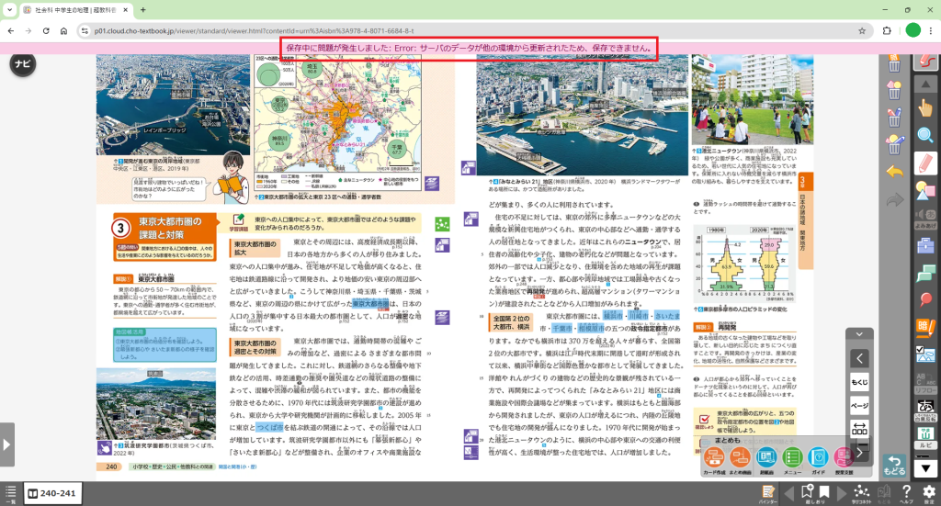Click the つくば市 highlighted link
Viewport: 941px width, 506px height.
pyautogui.click(x=269, y=427)
